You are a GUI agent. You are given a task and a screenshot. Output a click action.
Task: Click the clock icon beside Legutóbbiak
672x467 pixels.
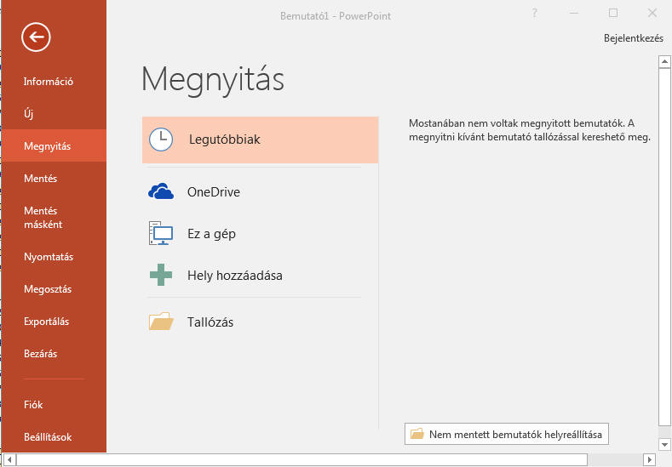click(x=161, y=140)
